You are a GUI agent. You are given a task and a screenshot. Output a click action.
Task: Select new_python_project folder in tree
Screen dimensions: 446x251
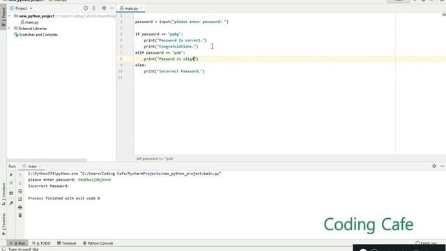pyautogui.click(x=36, y=16)
